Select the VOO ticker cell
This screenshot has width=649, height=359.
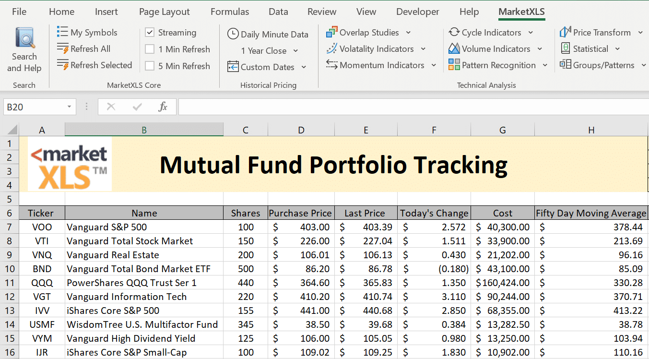[x=42, y=227]
